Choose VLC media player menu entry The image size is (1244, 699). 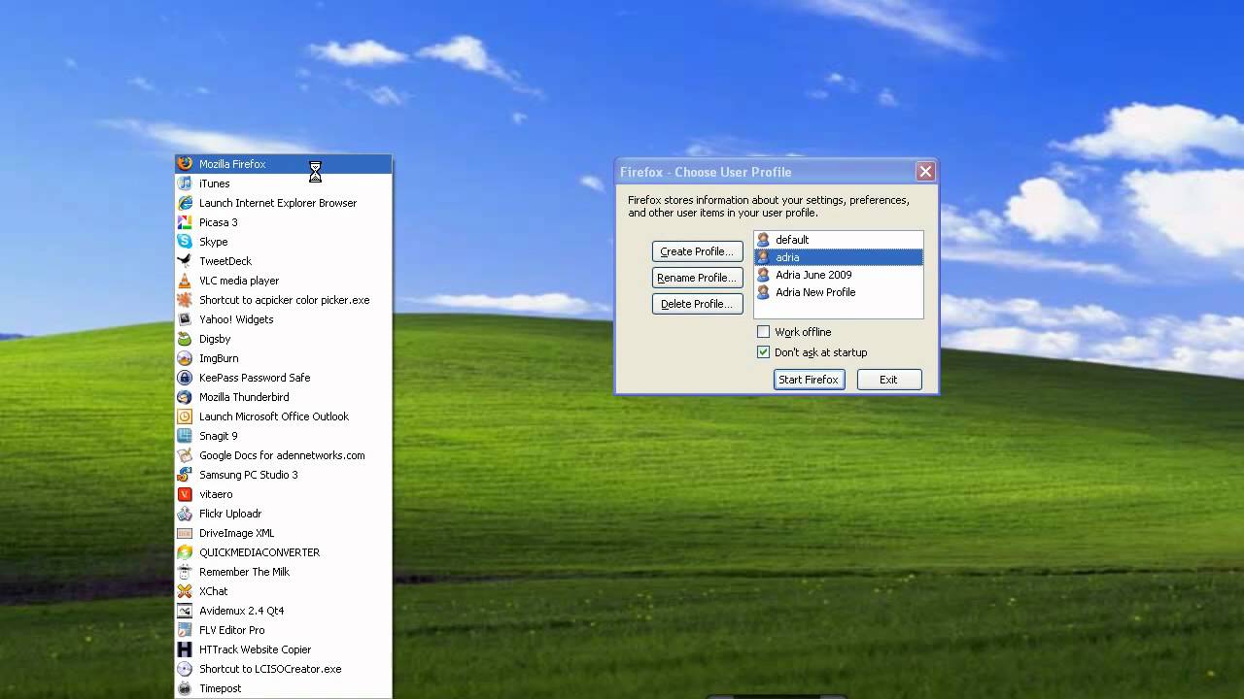click(284, 281)
